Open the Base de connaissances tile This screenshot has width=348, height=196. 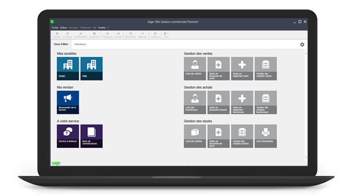coord(92,136)
